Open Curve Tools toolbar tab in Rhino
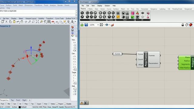Image resolution: width=194 pixels, height=109 pixels. tap(59, 18)
